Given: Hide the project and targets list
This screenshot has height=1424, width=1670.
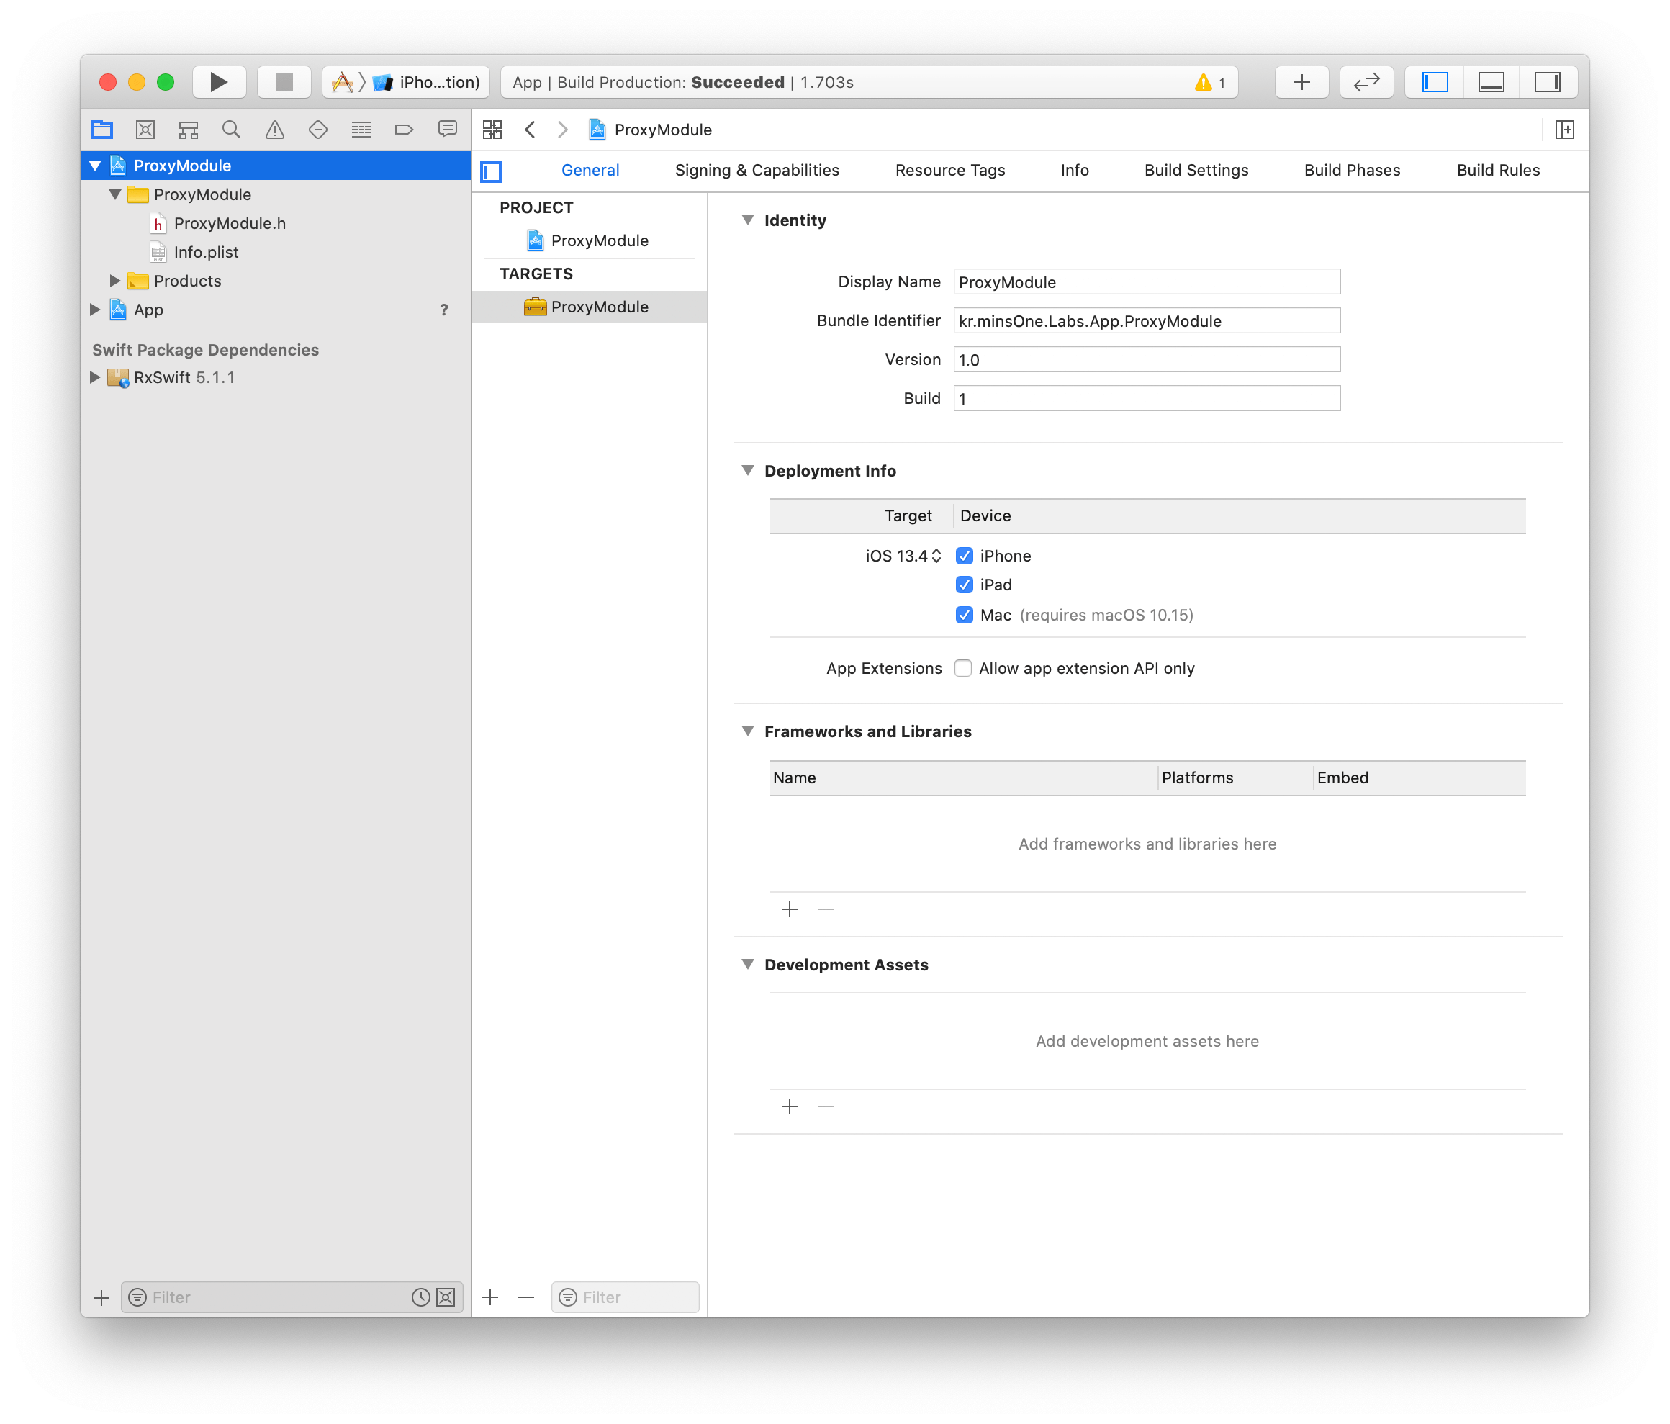Looking at the screenshot, I should coord(491,171).
